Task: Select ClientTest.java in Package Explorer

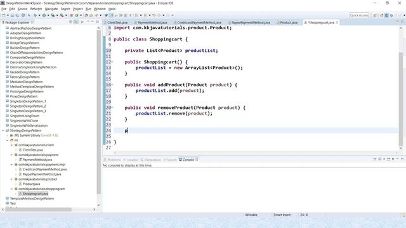Action: [32, 150]
